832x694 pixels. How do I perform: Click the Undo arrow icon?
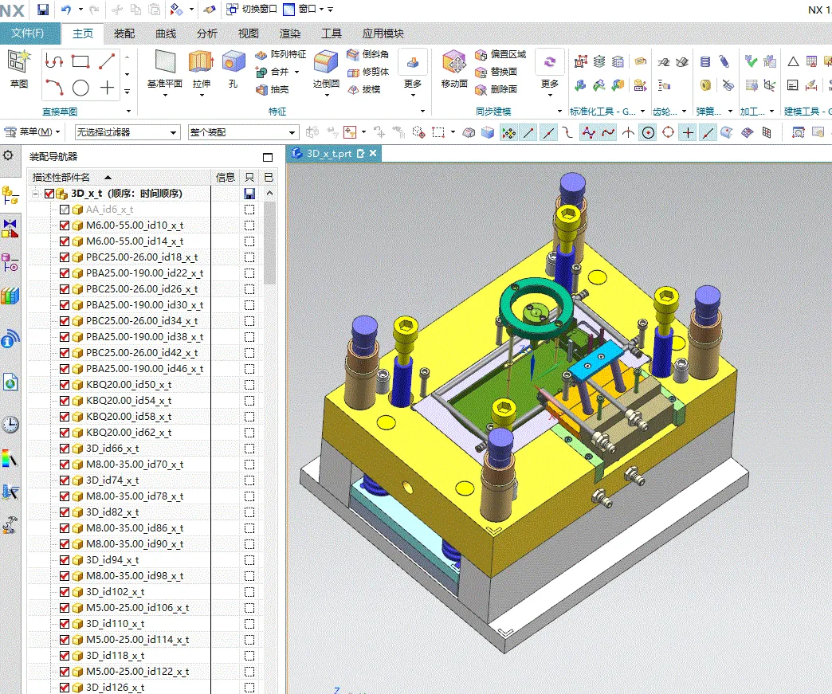point(66,9)
